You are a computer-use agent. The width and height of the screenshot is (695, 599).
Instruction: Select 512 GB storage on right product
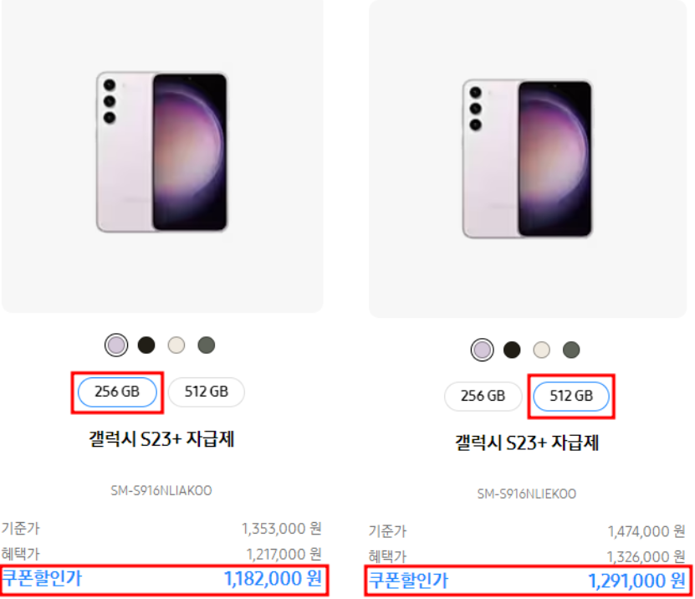[571, 396]
